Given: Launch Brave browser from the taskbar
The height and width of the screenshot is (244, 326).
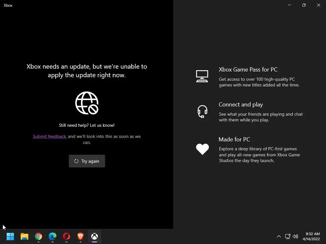Looking at the screenshot, I should (81, 236).
